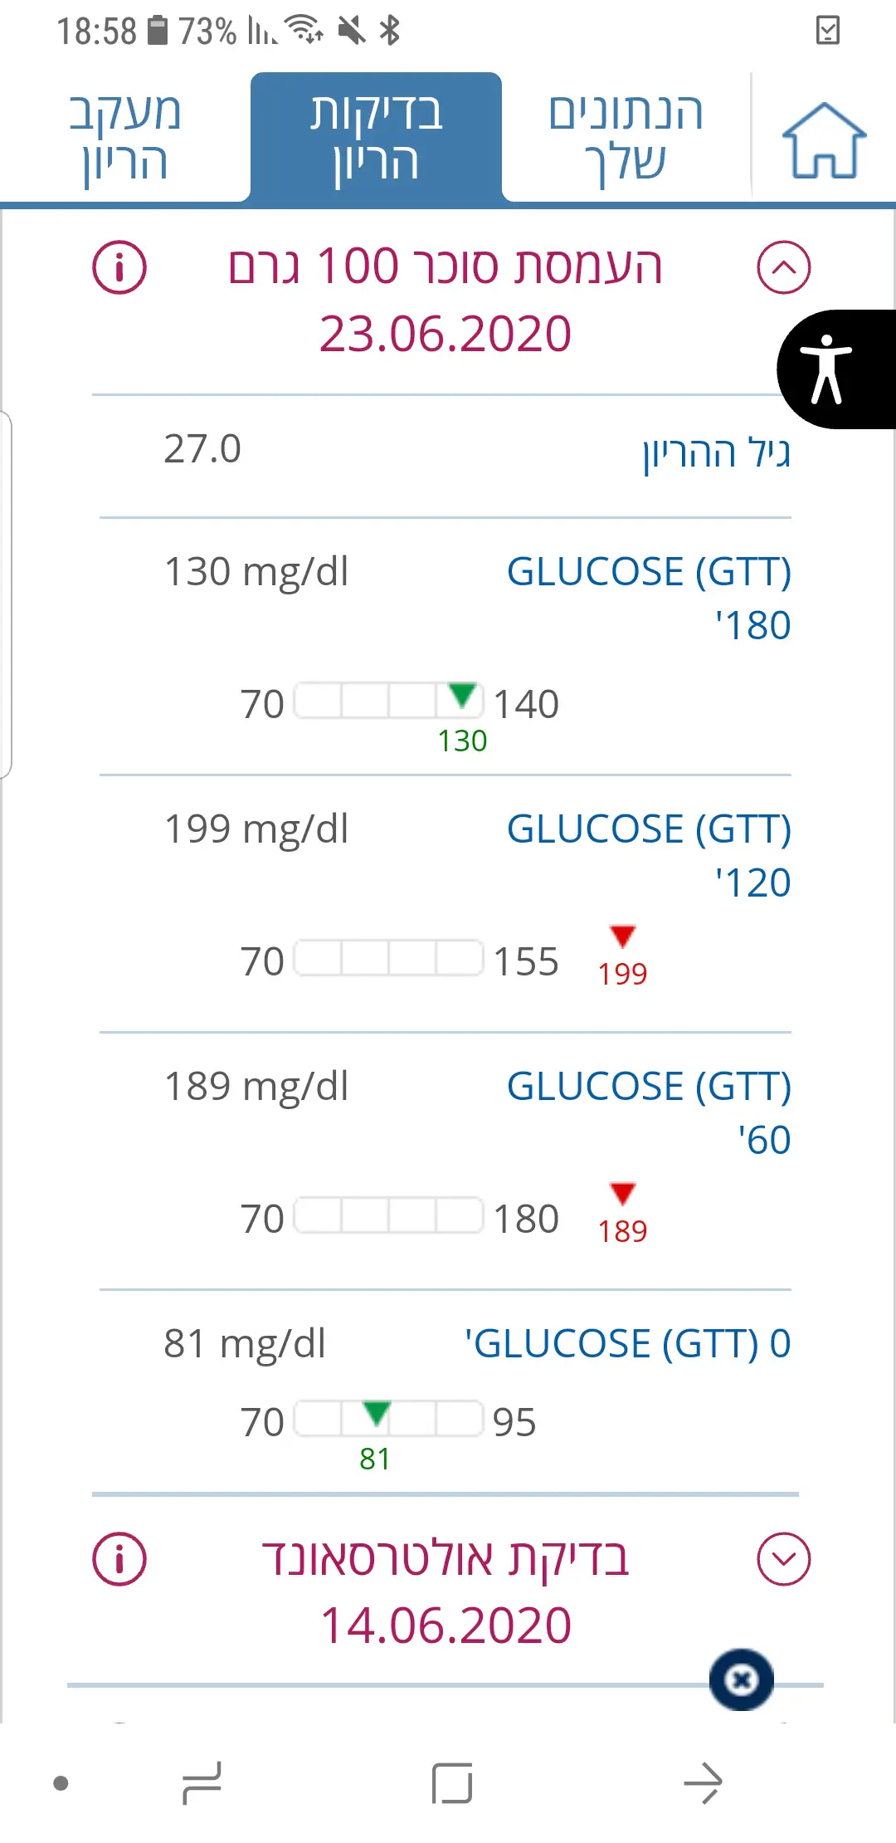Collapse the העמסת סוכר 100 גרם section
Screen dimensions: 896x1843
point(783,267)
